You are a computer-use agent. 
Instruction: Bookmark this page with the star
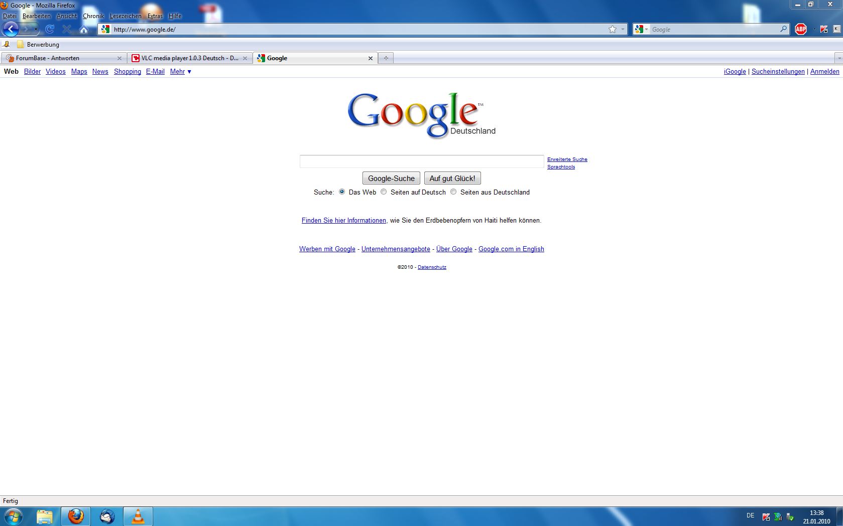pyautogui.click(x=613, y=29)
